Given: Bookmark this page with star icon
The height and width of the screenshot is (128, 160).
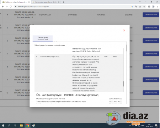Looking at the screenshot, I should tap(144, 6).
